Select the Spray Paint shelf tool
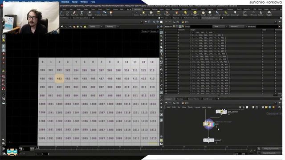Viewport: 285px width, 160px height. (74, 13)
